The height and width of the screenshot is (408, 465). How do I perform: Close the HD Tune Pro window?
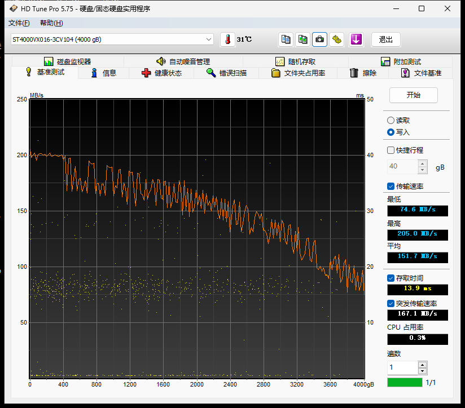click(448, 8)
